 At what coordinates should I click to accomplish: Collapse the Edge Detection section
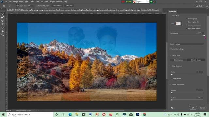coord(170,66)
